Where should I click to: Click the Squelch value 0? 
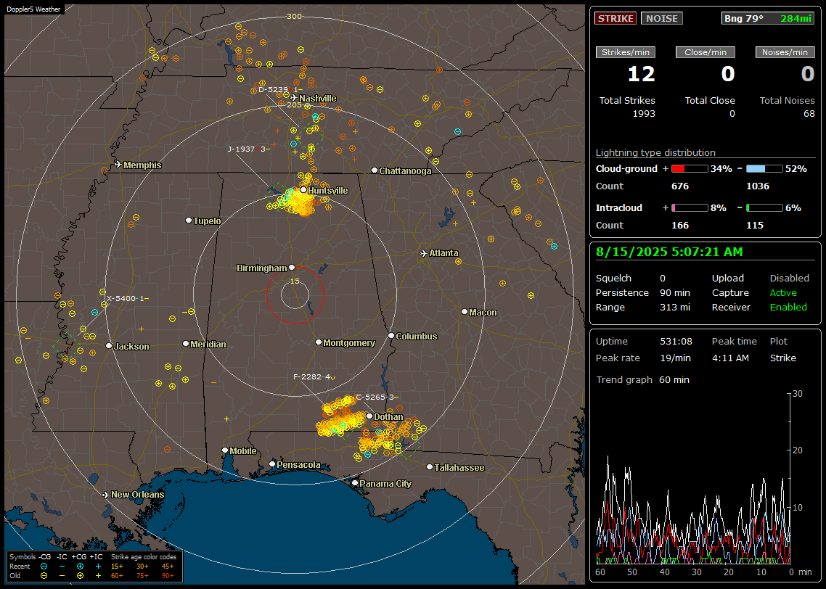click(663, 279)
